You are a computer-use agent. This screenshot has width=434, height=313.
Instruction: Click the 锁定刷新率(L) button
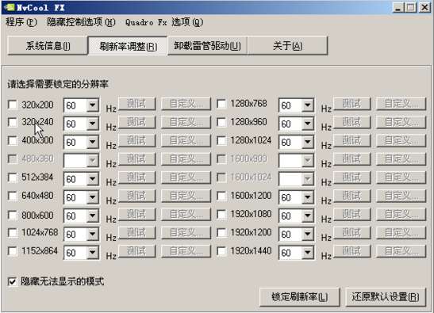click(299, 297)
